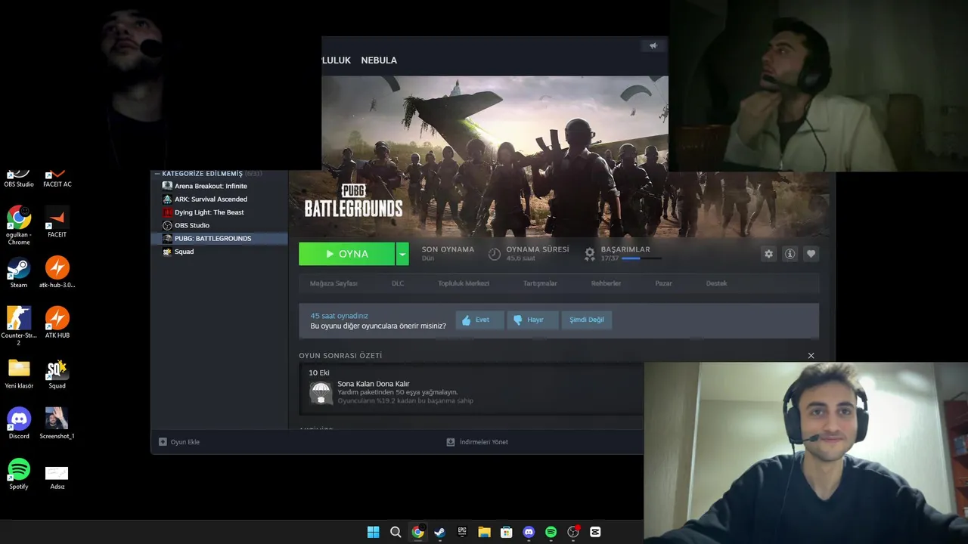Open the Destek tab

[x=716, y=283]
